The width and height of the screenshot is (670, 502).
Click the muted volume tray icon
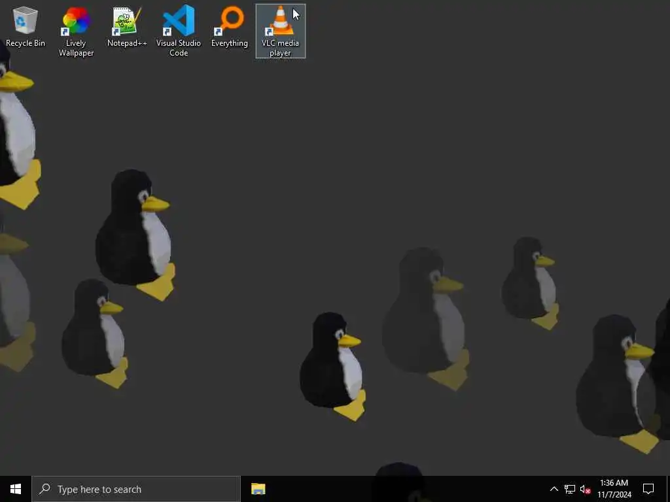[x=586, y=489]
